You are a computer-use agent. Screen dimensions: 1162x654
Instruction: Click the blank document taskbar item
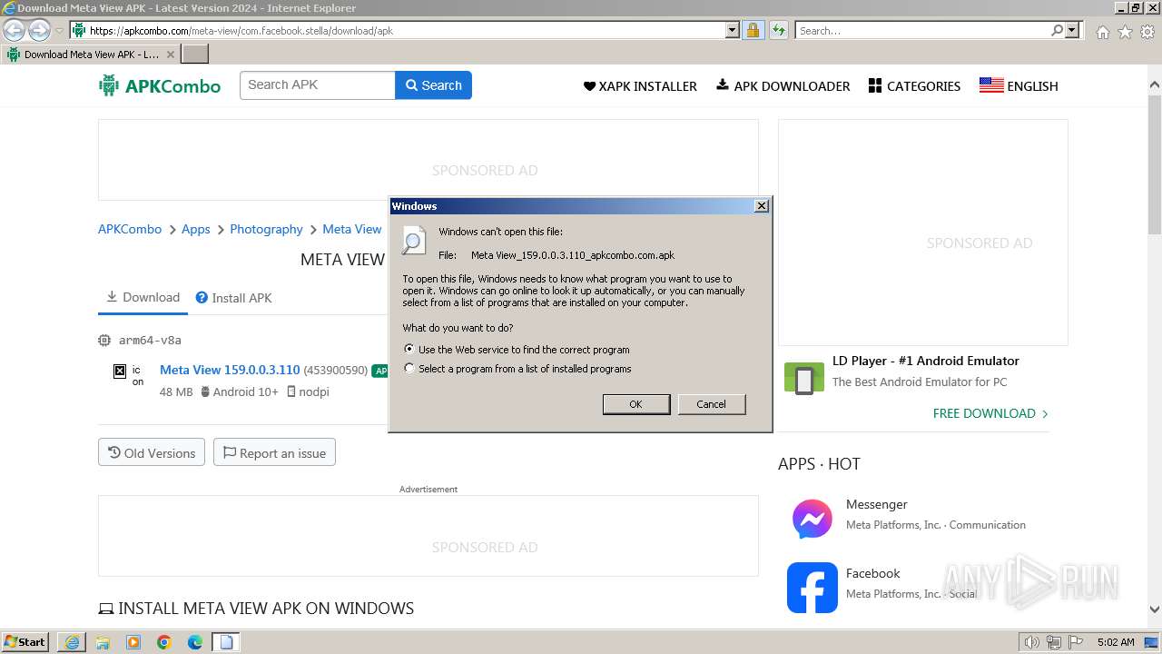pyautogui.click(x=226, y=642)
